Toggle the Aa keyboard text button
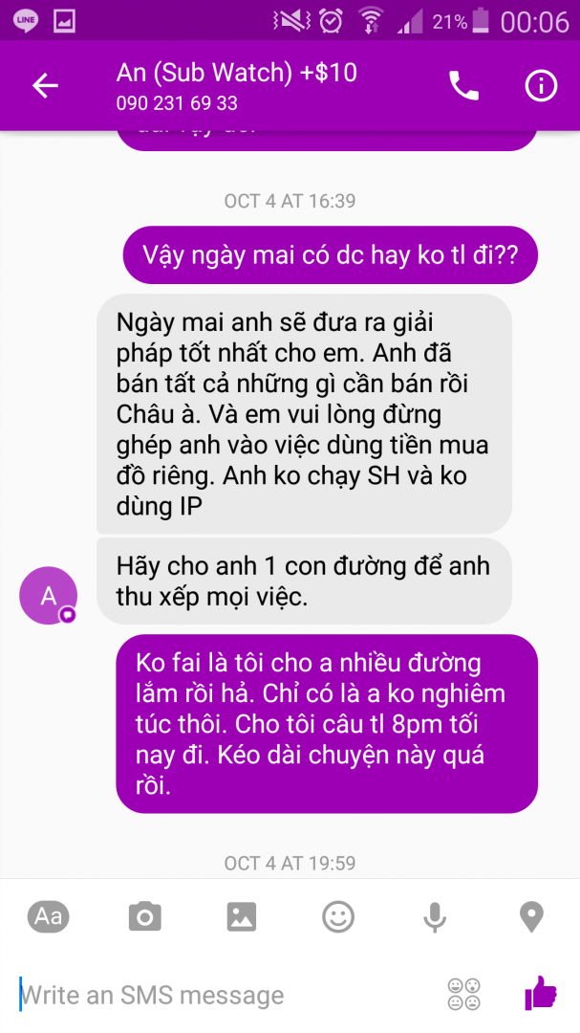 (48, 916)
